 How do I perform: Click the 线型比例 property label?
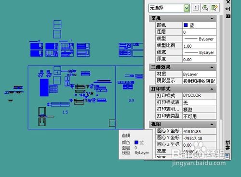click(166, 45)
